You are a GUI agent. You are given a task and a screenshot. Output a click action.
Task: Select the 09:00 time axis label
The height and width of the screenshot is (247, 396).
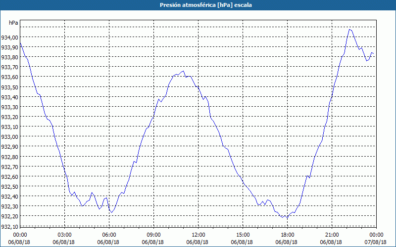(153, 235)
